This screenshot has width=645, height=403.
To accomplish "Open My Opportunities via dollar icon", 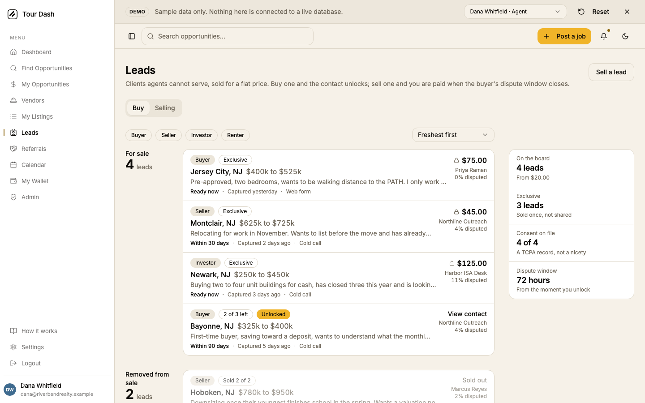I will pyautogui.click(x=13, y=84).
